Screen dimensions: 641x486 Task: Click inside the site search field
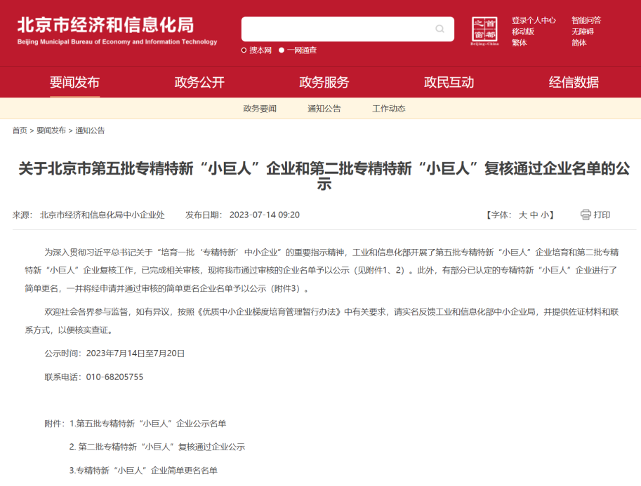337,29
